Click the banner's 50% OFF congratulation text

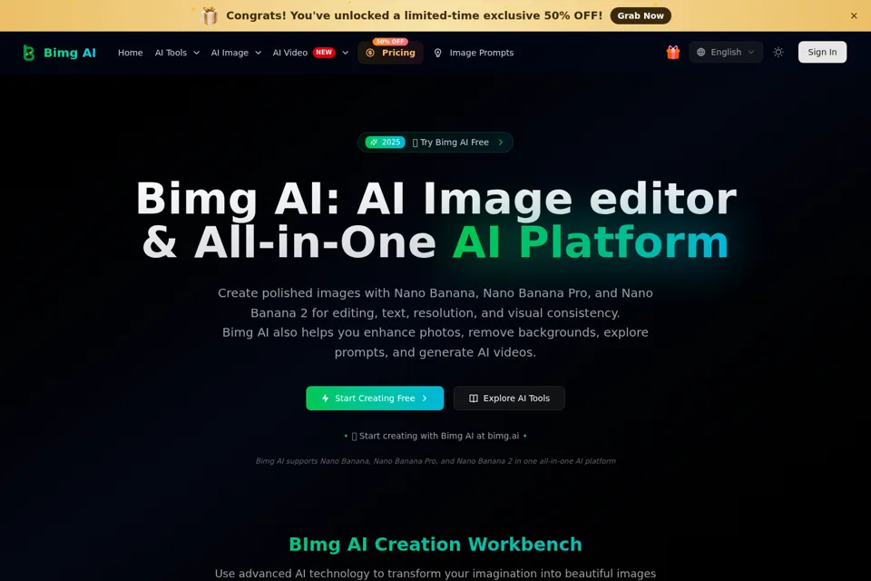click(414, 15)
